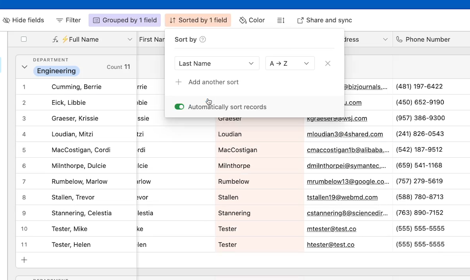This screenshot has height=280, width=470.
Task: Select the Cumming, Berrie cell
Action: (x=76, y=87)
